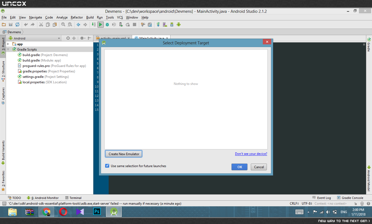372x224 pixels.
Task: Click the Collapse All icon in Project panel
Action: (x=74, y=38)
